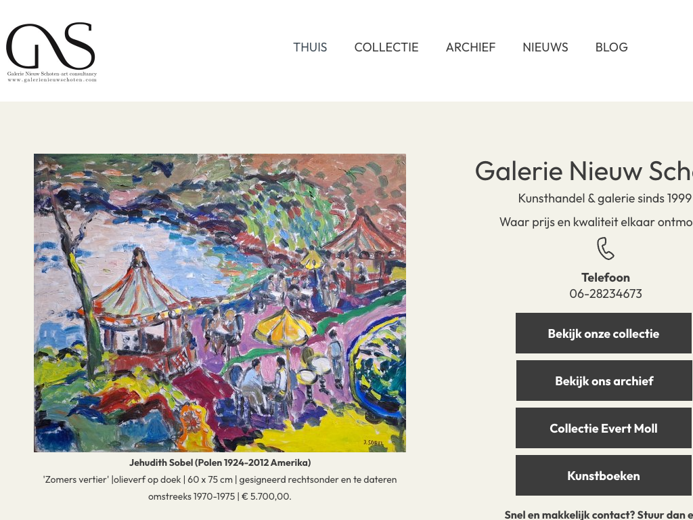Screen dimensions: 693x520
Task: Click the Bekijk onze collectie button
Action: (x=604, y=333)
